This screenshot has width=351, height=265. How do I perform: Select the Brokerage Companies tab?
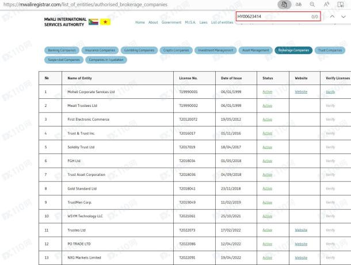(293, 51)
